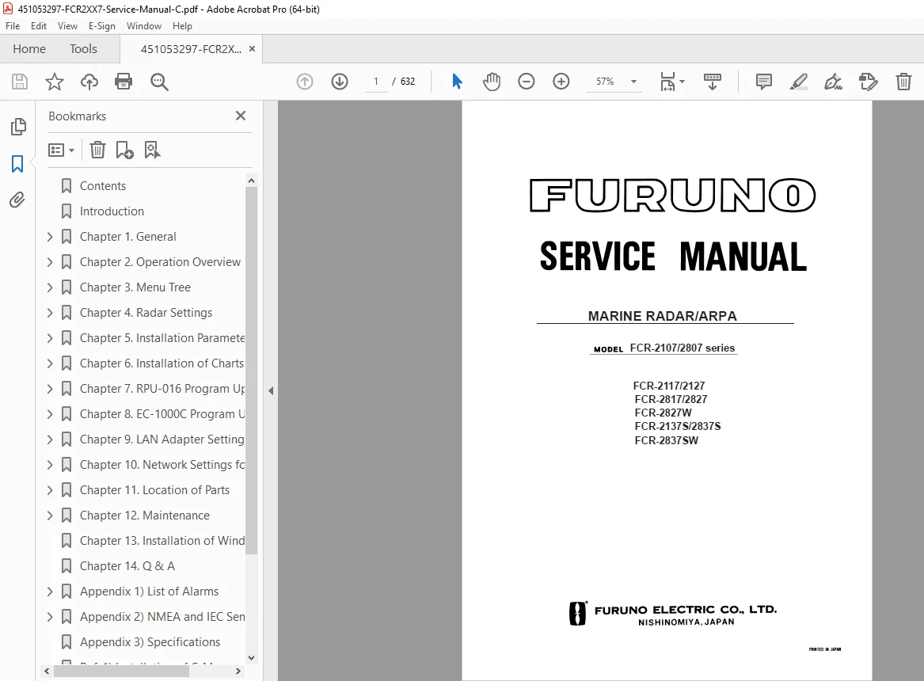Image resolution: width=924 pixels, height=681 pixels.
Task: Open the E-Sign menu
Action: tap(101, 26)
